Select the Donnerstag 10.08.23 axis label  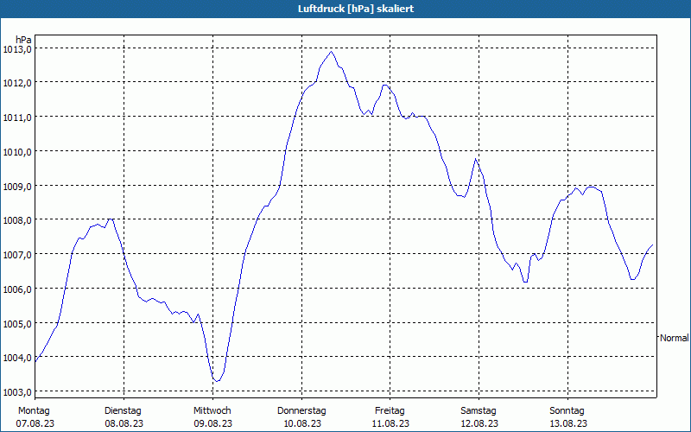point(301,417)
